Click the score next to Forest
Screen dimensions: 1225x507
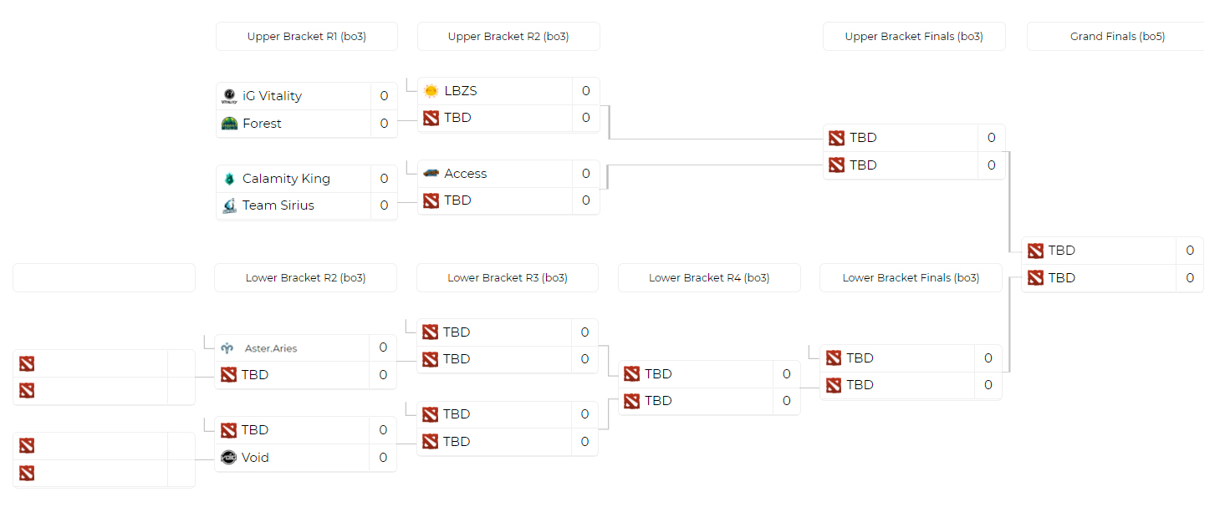click(x=384, y=124)
